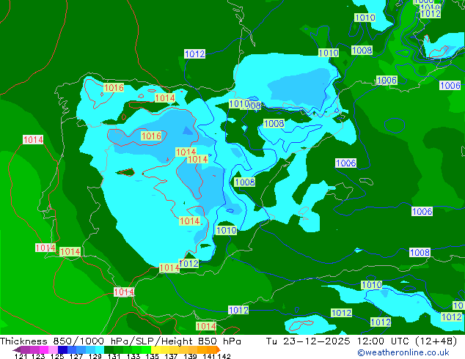Click the bright lime green swatch before 135
This screenshot has width=465, height=359.
(x=146, y=349)
